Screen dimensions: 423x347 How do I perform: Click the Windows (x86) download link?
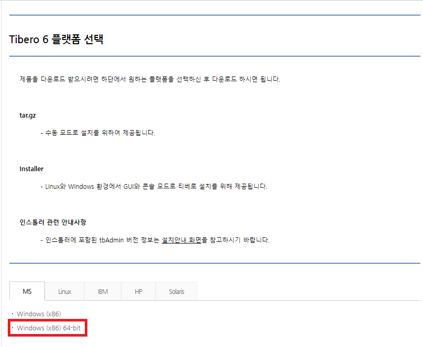pyautogui.click(x=39, y=314)
